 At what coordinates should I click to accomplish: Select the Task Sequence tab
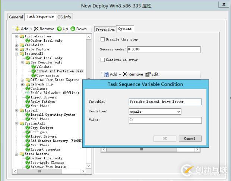tap(40, 16)
